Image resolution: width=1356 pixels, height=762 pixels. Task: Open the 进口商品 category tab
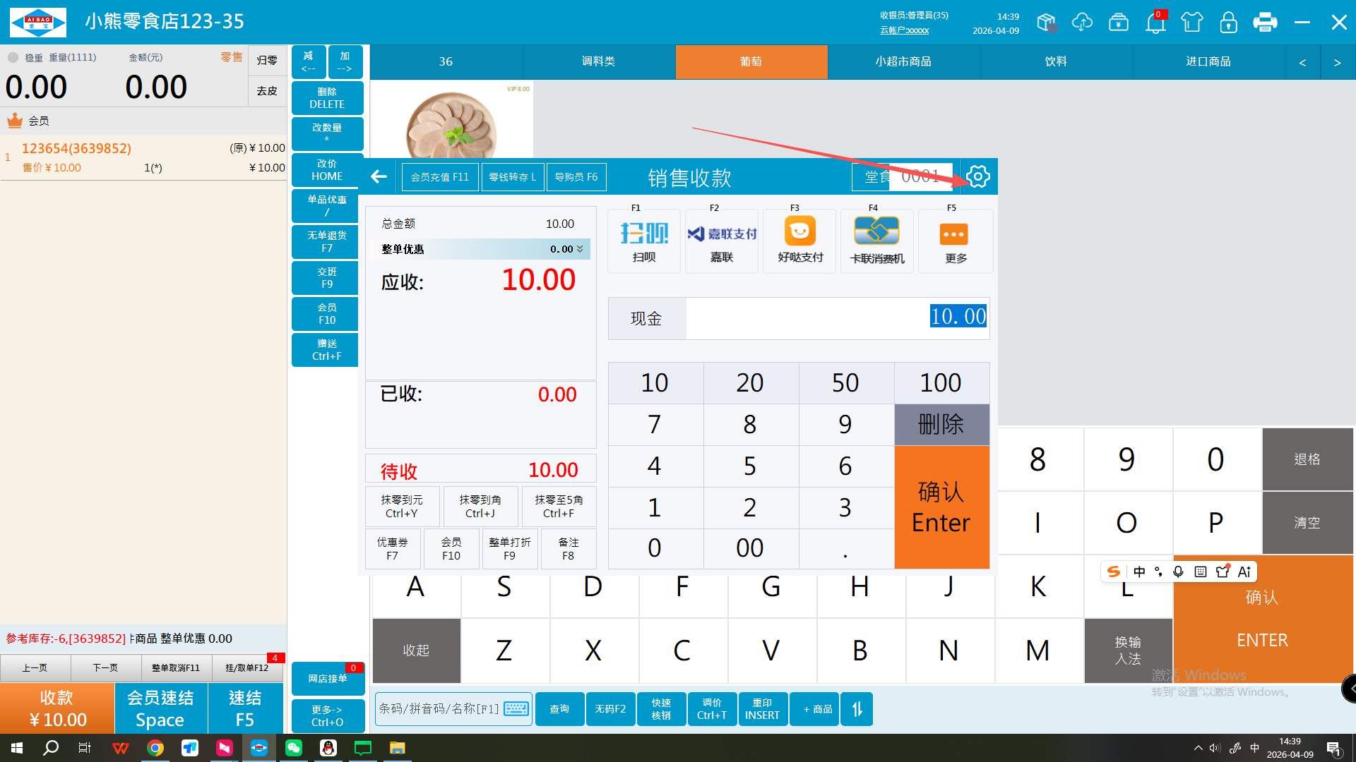pos(1208,61)
